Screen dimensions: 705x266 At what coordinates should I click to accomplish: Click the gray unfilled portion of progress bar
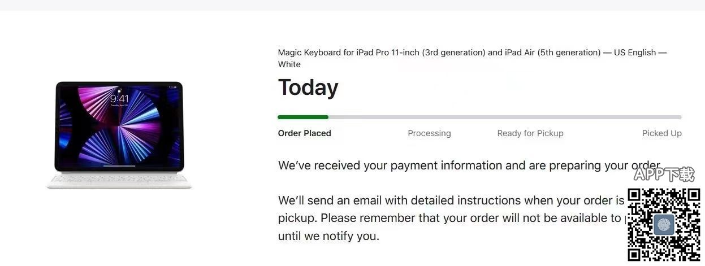point(503,117)
